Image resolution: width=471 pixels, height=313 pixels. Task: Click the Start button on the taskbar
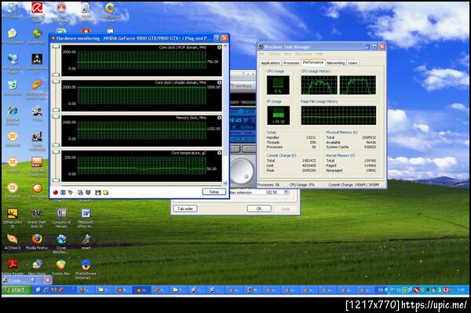point(16,289)
